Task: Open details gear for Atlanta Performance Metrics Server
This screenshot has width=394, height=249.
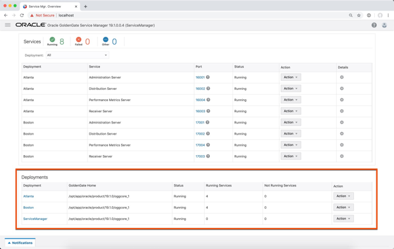Action: pyautogui.click(x=342, y=100)
